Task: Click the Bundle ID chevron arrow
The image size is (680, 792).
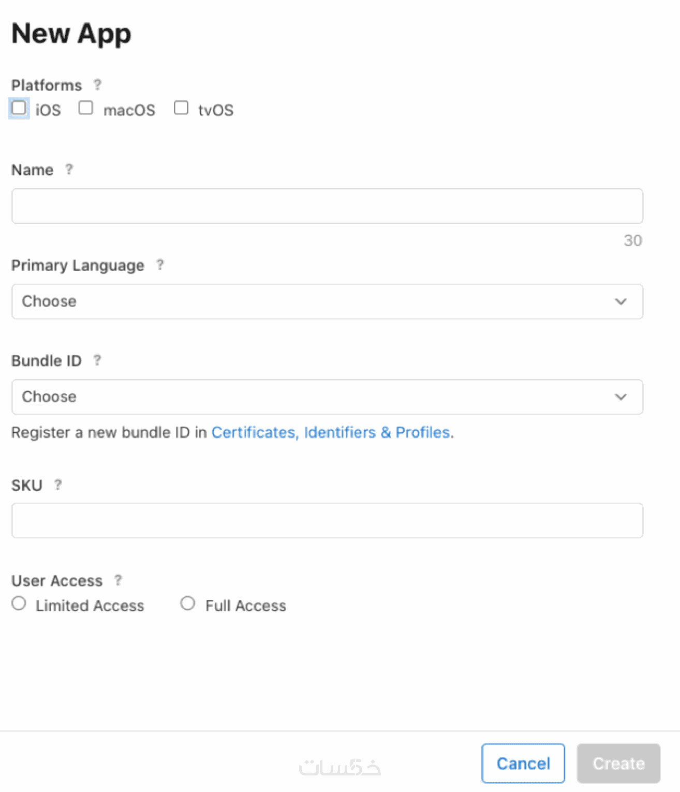Action: pyautogui.click(x=620, y=397)
